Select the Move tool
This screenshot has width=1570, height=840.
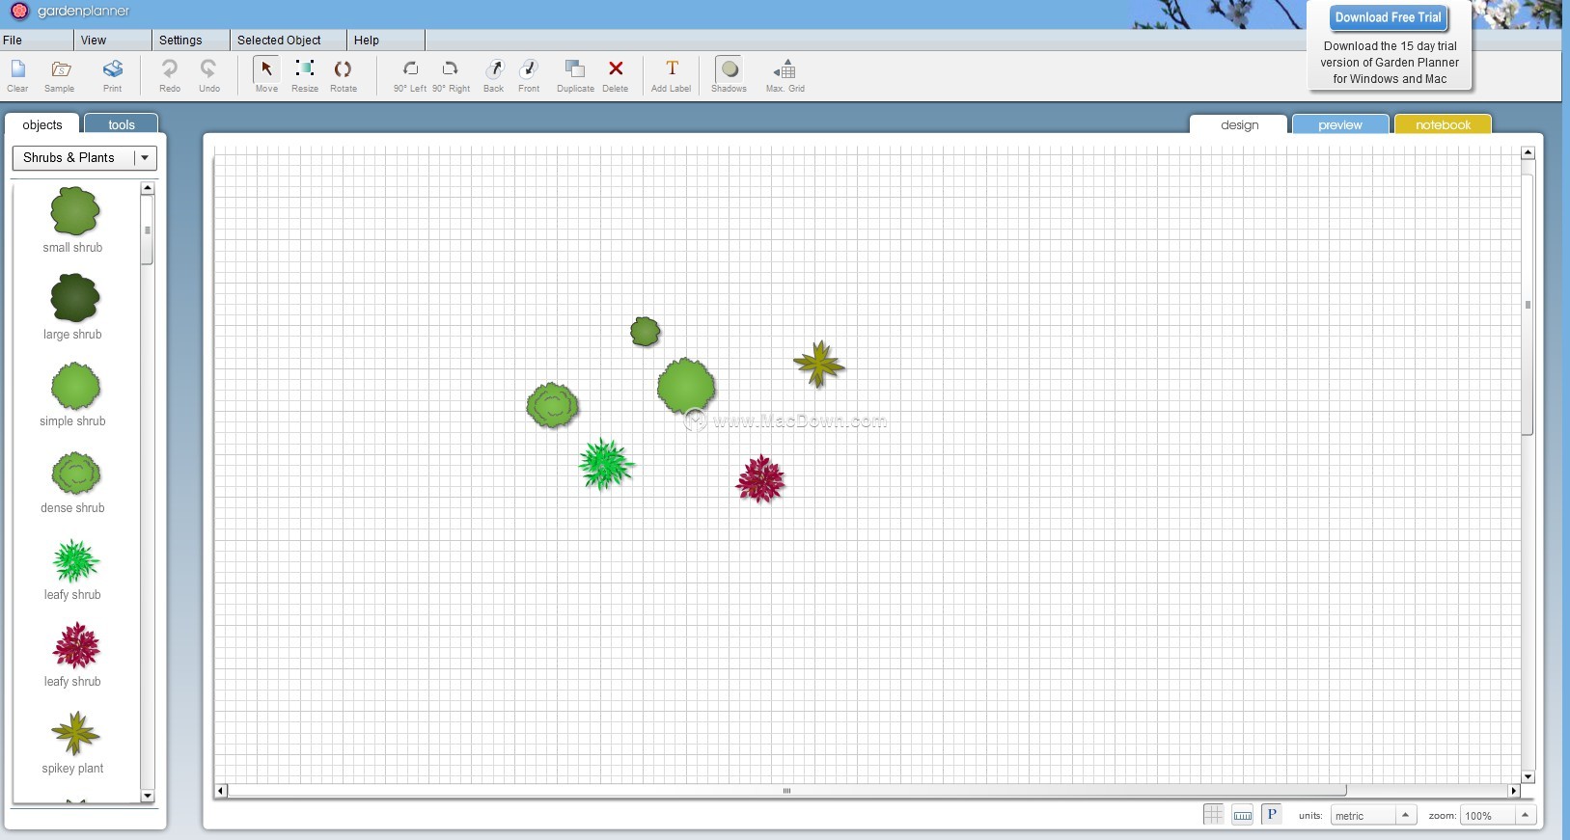click(x=266, y=69)
